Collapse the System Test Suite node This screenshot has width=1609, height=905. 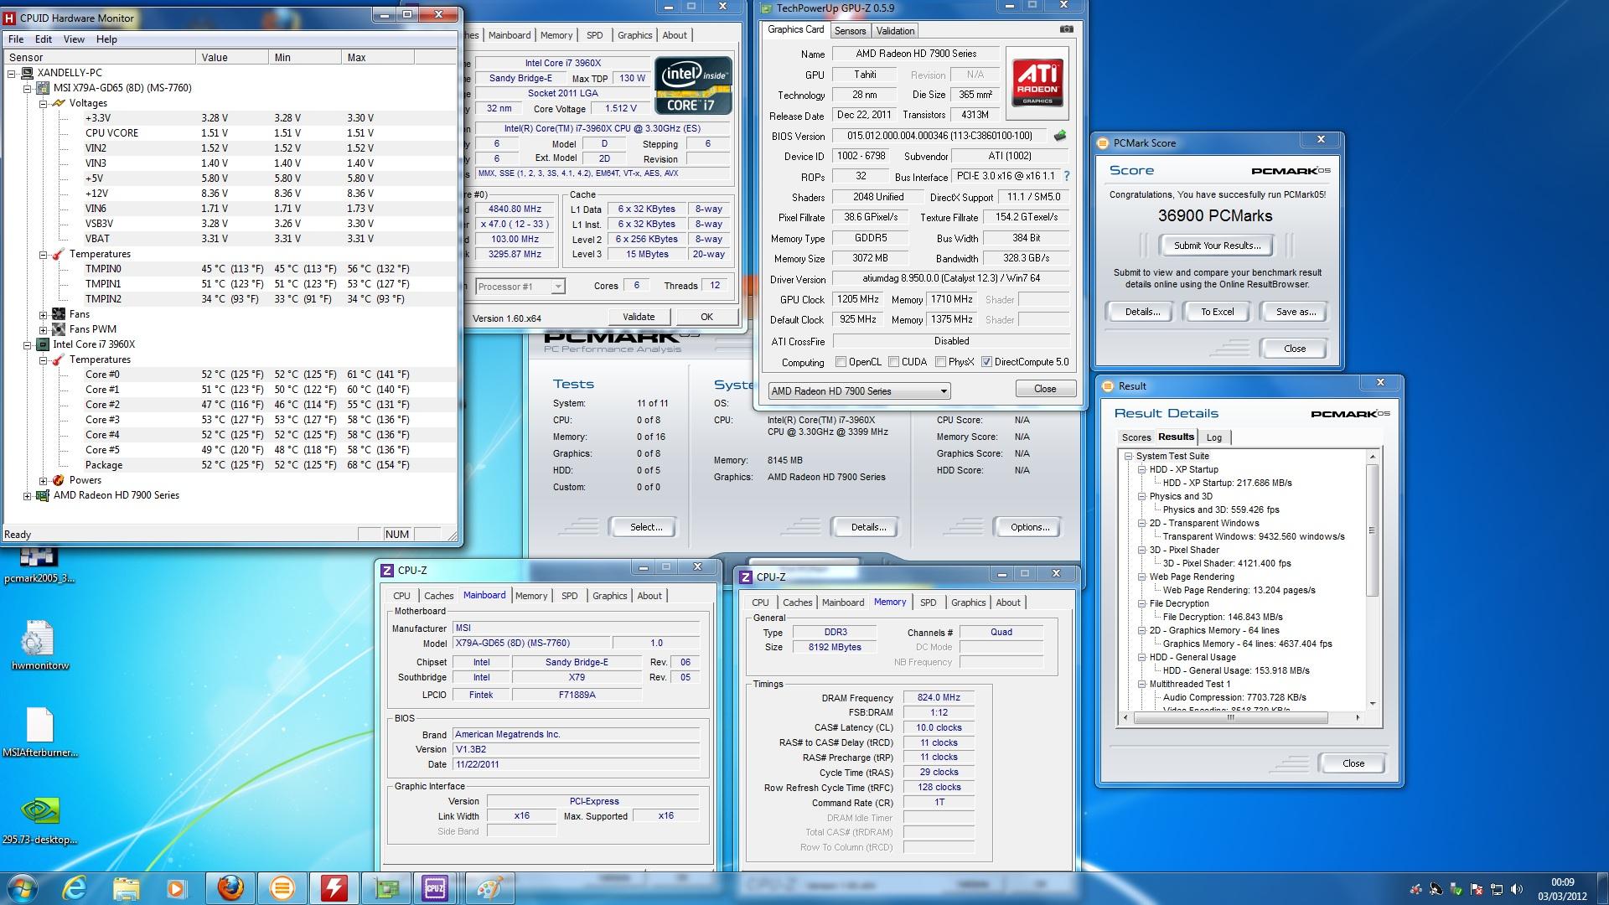[x=1128, y=457]
